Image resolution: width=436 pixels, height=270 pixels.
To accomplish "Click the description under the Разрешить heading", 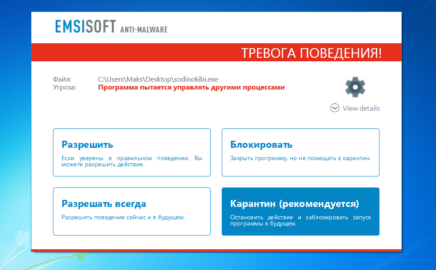I will tap(132, 161).
